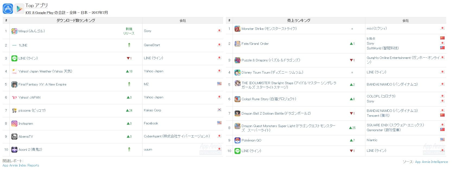
Task: Click Final Fantasy XV: A New Empire name
Action: point(42,84)
